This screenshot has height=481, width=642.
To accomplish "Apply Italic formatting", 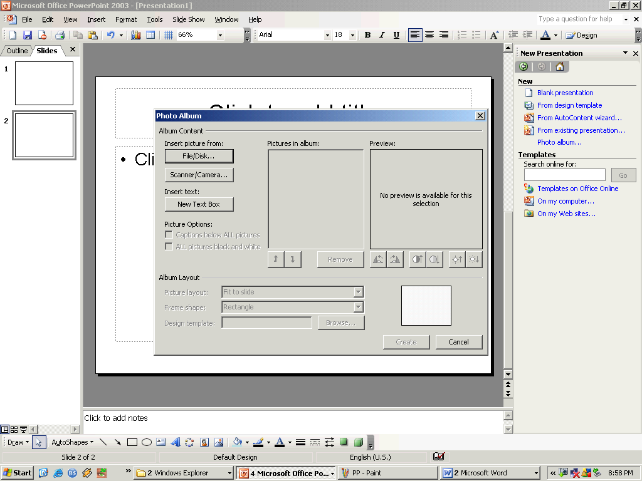I will tap(382, 35).
